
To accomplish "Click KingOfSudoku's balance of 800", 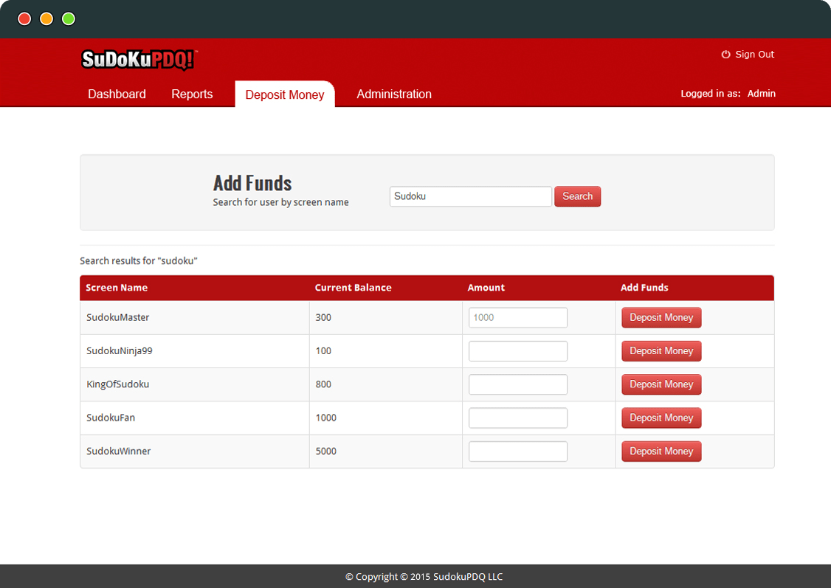I will point(323,384).
